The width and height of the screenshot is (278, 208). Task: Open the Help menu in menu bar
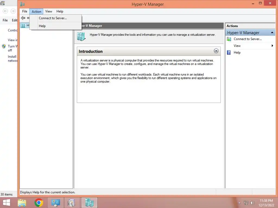coord(60,11)
